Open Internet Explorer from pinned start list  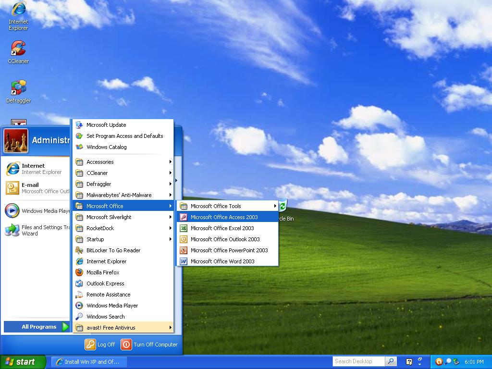click(35, 169)
